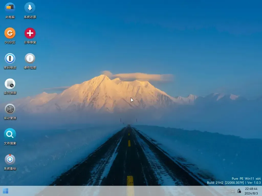Click the date display 2024/8/3
This screenshot has width=262, height=196.
click(x=252, y=193)
